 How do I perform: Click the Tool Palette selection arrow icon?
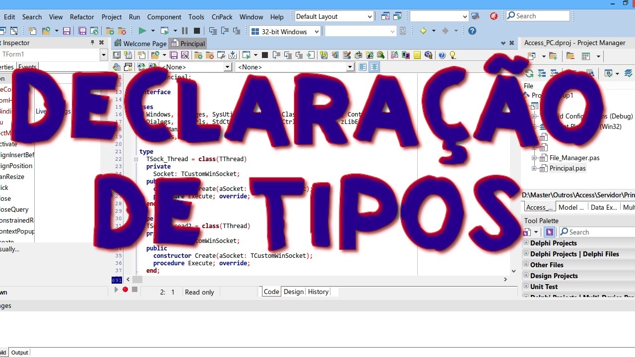tap(549, 232)
